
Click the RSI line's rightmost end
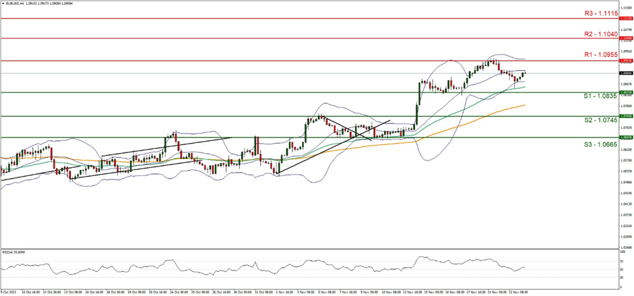[525, 268]
